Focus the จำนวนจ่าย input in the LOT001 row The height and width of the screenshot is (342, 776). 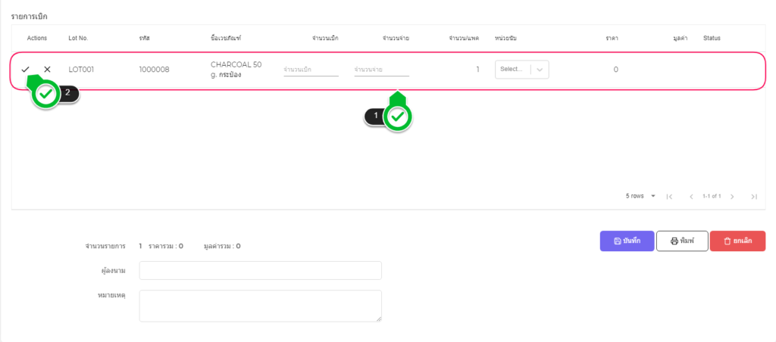[x=381, y=70]
